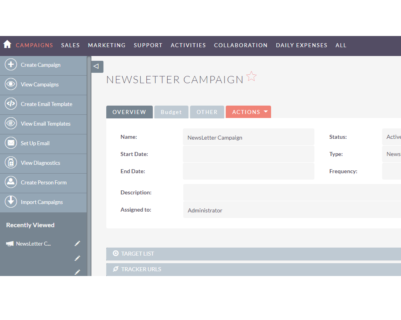
Task: Expand the Tracker URLs panel
Action: 141,269
